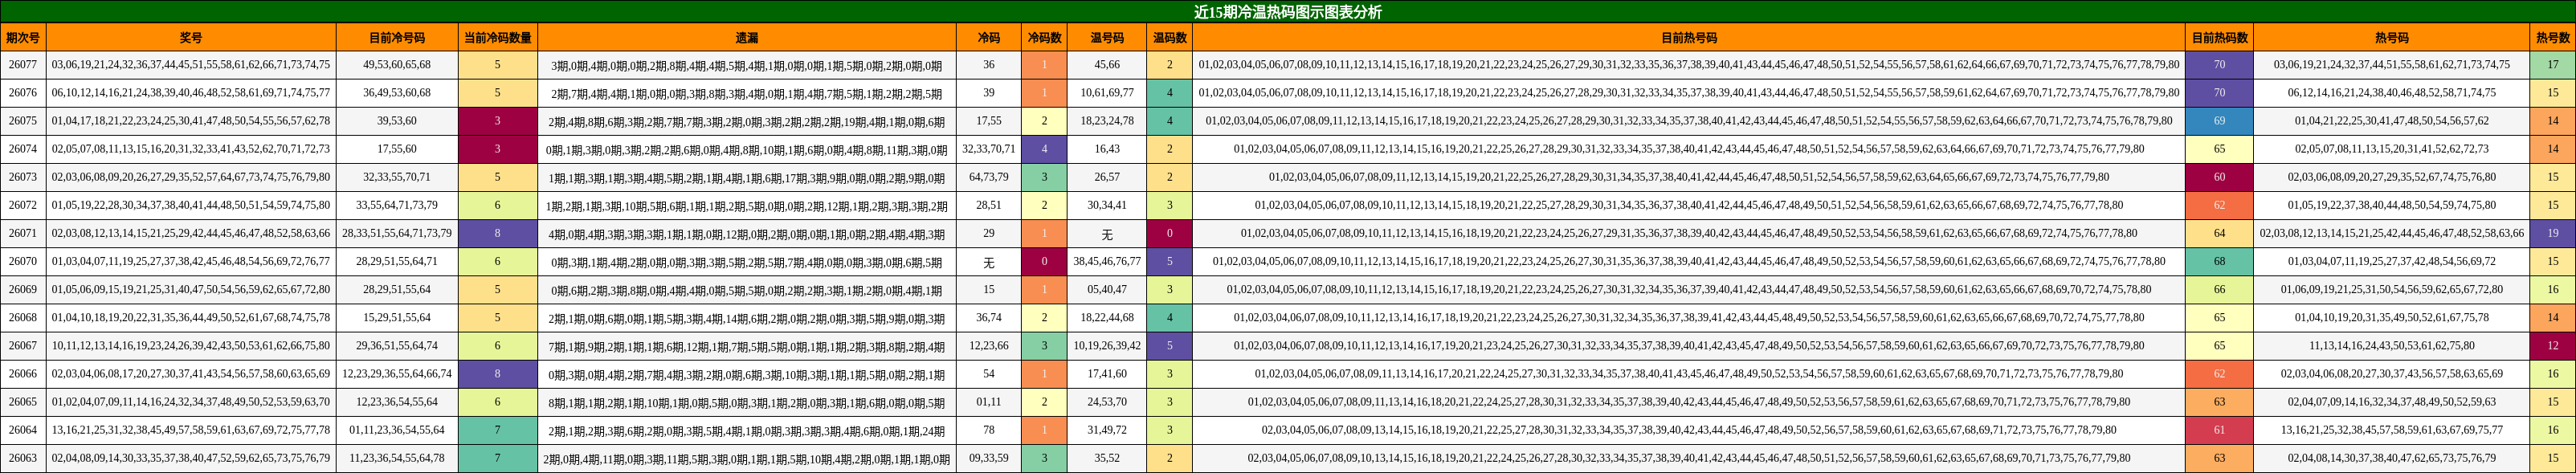
Task: Select period number 26066
Action: coord(23,373)
